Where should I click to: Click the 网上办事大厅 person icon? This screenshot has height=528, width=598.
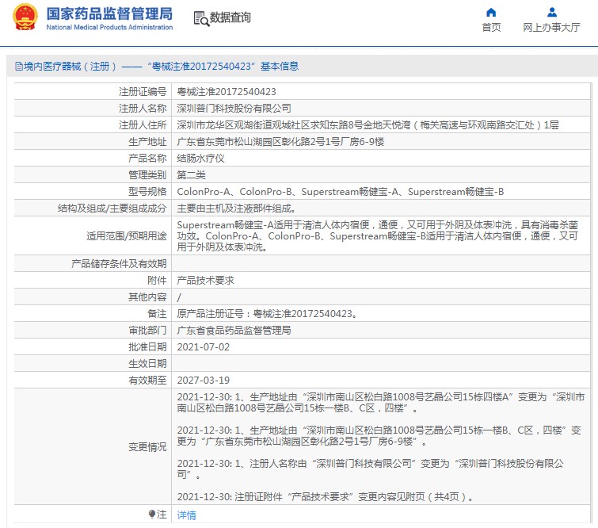coord(551,13)
